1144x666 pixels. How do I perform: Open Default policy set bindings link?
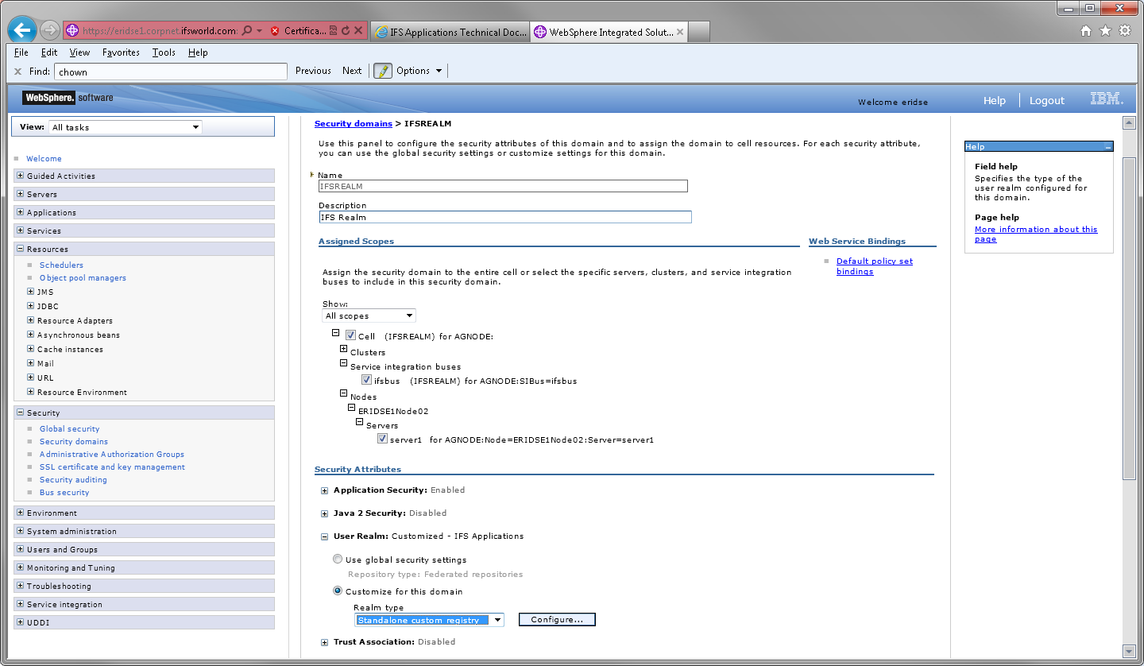(x=874, y=266)
